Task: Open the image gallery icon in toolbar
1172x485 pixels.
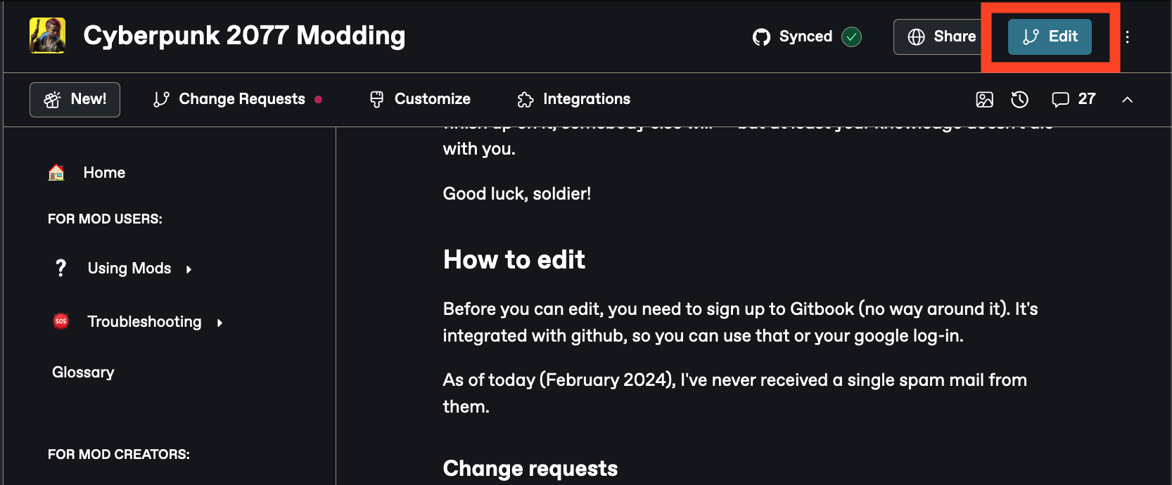Action: [x=984, y=100]
